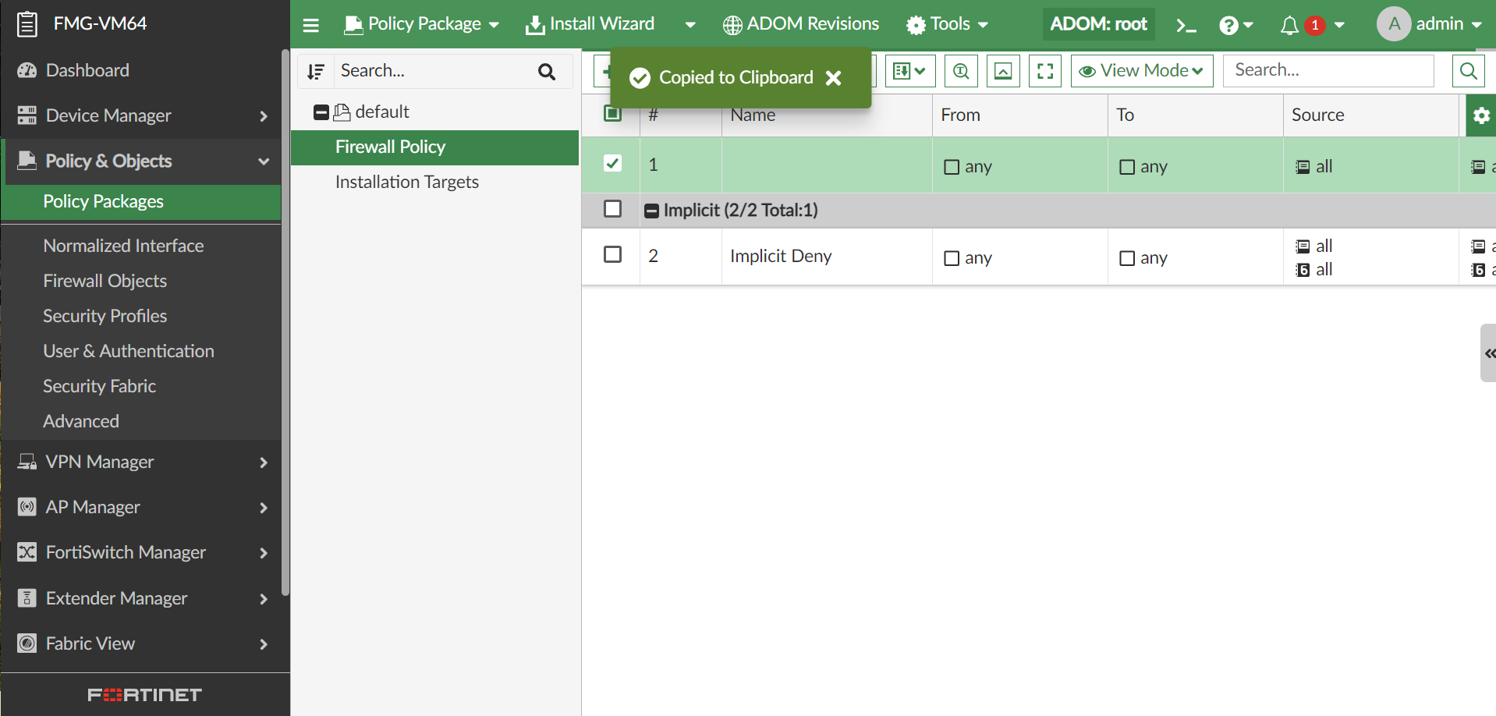
Task: Open ADOM Revisions
Action: (801, 24)
